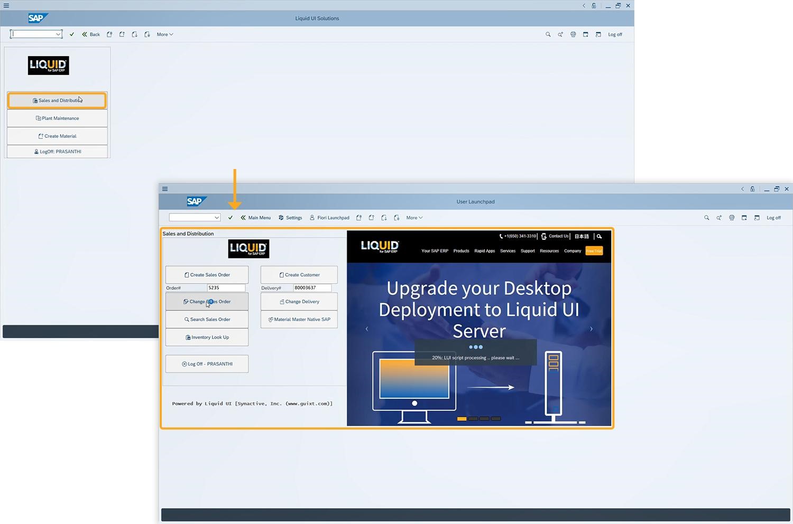Image resolution: width=793 pixels, height=524 pixels.
Task: Click search icon in Liquid UI Solutions toolbar
Action: point(548,34)
